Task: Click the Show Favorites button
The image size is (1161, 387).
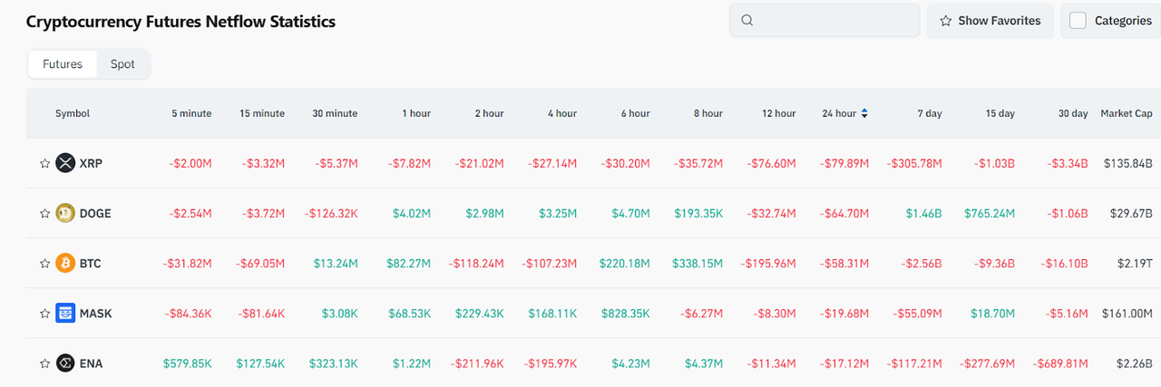Action: pyautogui.click(x=990, y=21)
